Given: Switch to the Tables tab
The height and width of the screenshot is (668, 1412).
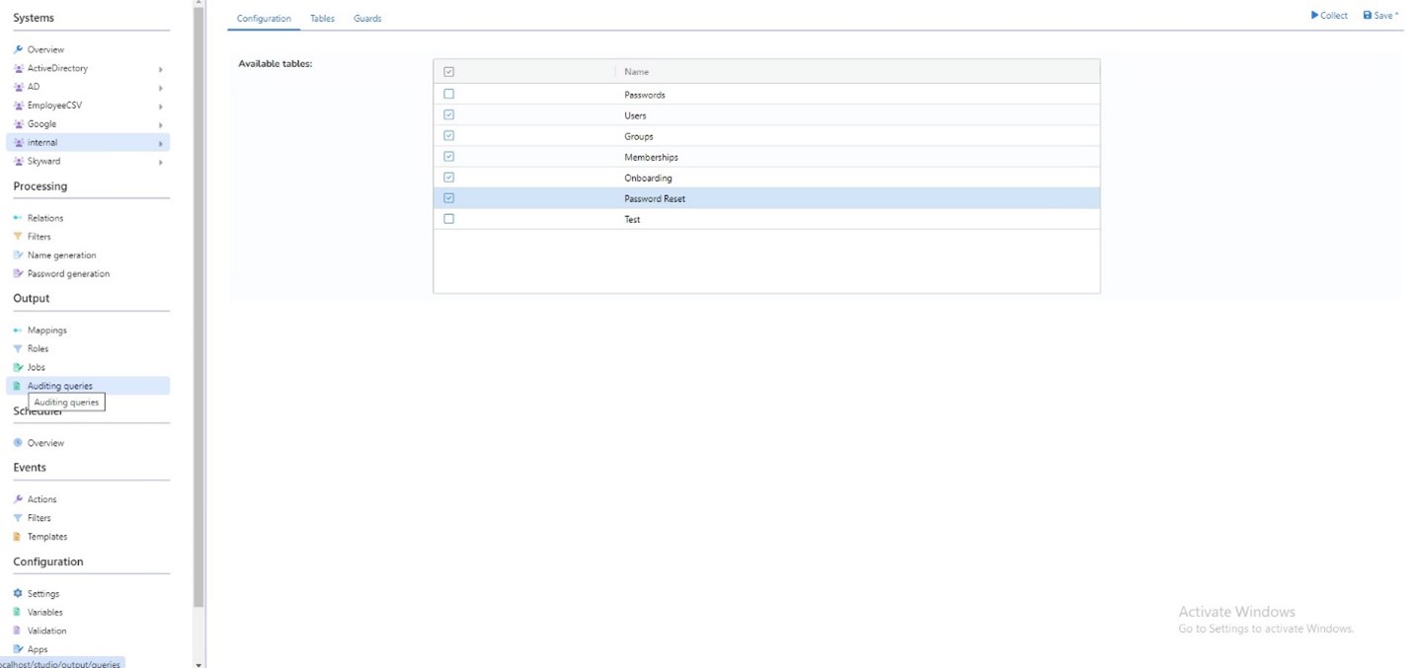Looking at the screenshot, I should (322, 18).
